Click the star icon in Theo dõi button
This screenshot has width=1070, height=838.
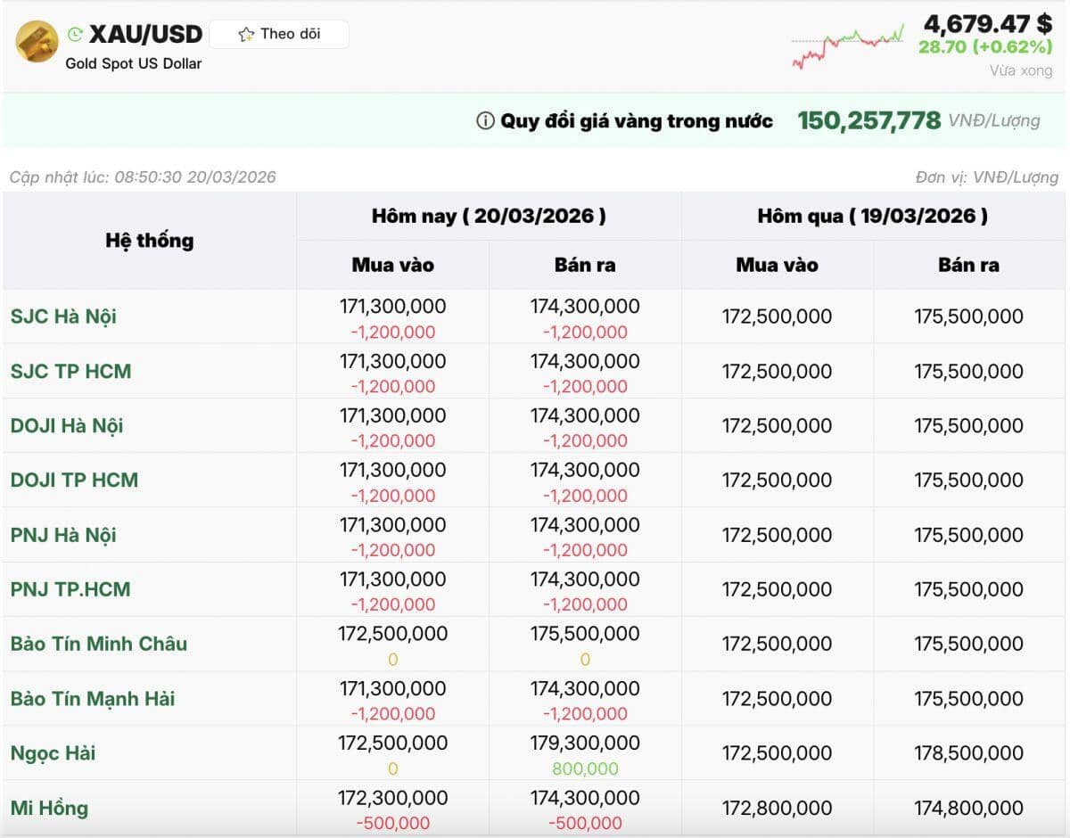[246, 35]
